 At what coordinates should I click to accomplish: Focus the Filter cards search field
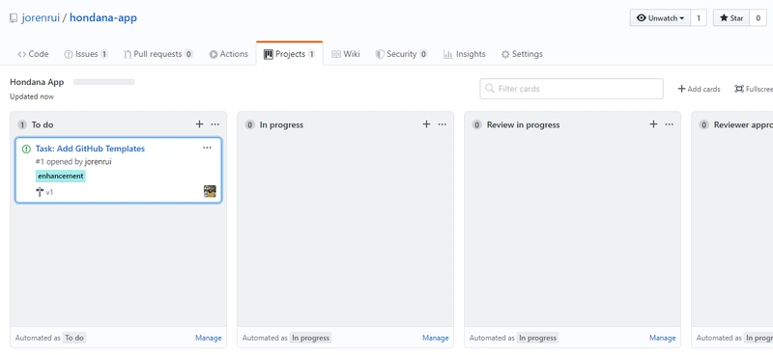coord(571,89)
